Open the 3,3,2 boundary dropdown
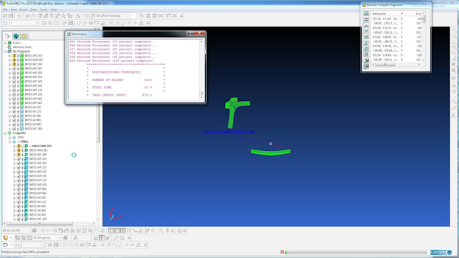 pyautogui.click(x=42, y=245)
